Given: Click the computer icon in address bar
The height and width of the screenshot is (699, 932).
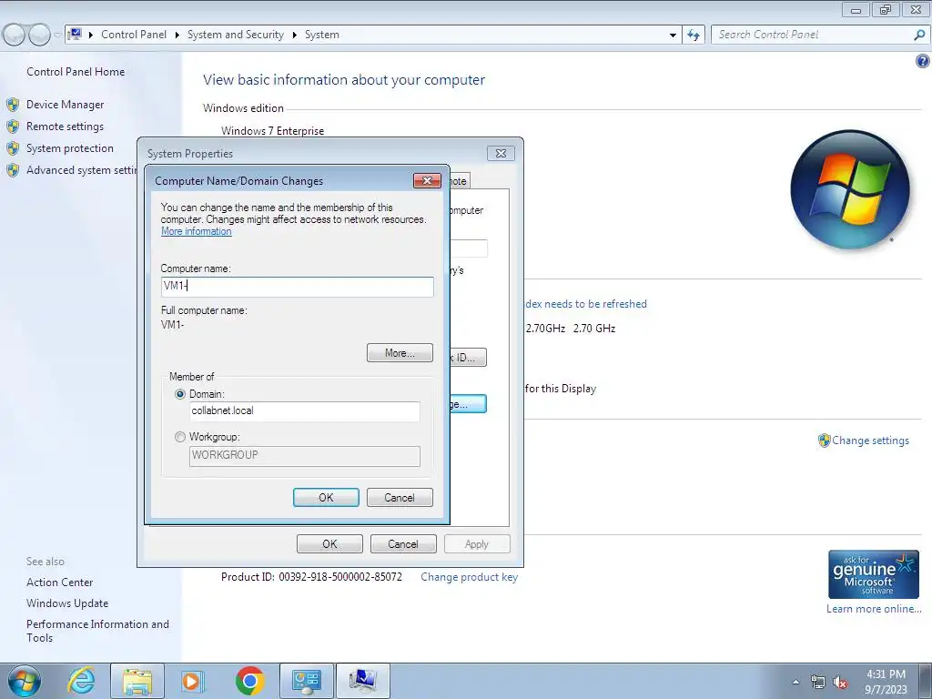Looking at the screenshot, I should 75,35.
